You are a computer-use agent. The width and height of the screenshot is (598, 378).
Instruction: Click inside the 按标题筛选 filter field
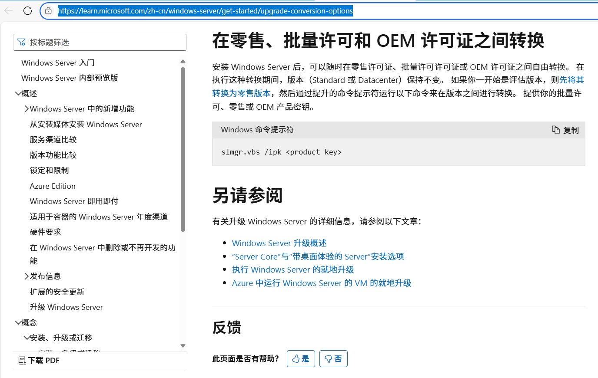(x=100, y=42)
